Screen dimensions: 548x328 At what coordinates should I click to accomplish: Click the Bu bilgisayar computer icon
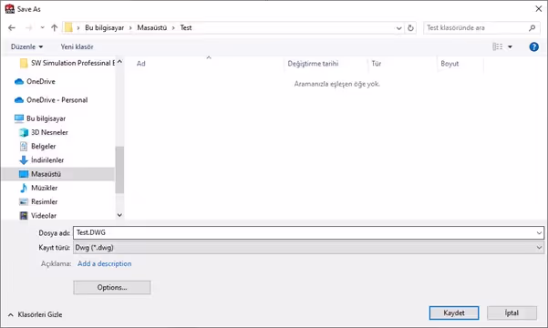click(19, 118)
